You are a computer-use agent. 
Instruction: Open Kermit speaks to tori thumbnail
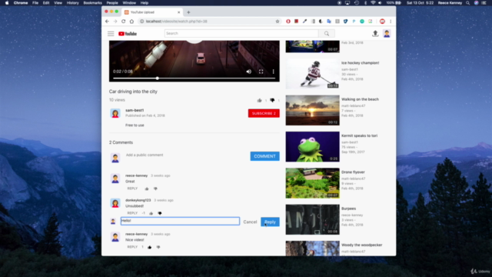tap(313, 147)
